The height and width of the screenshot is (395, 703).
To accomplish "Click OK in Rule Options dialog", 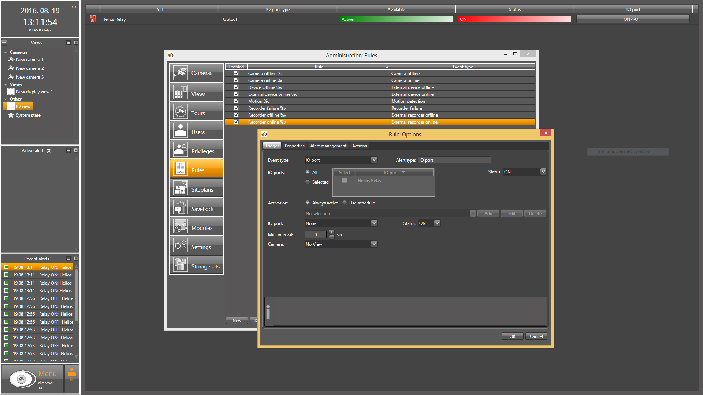I will pos(512,336).
